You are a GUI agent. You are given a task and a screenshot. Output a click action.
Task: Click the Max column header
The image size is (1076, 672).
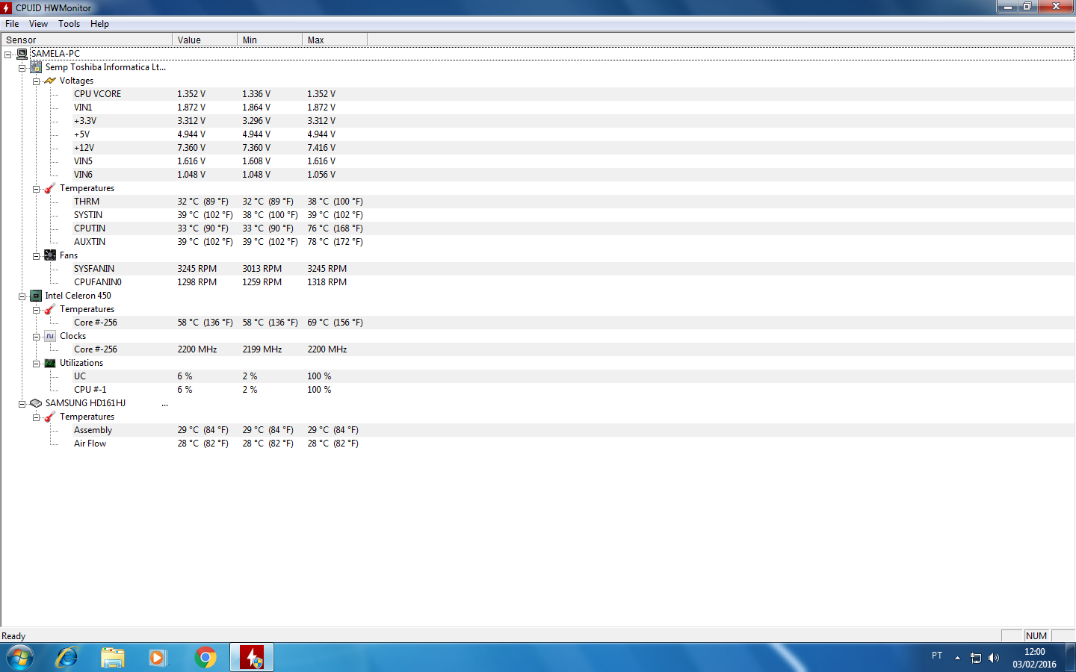[x=335, y=40]
